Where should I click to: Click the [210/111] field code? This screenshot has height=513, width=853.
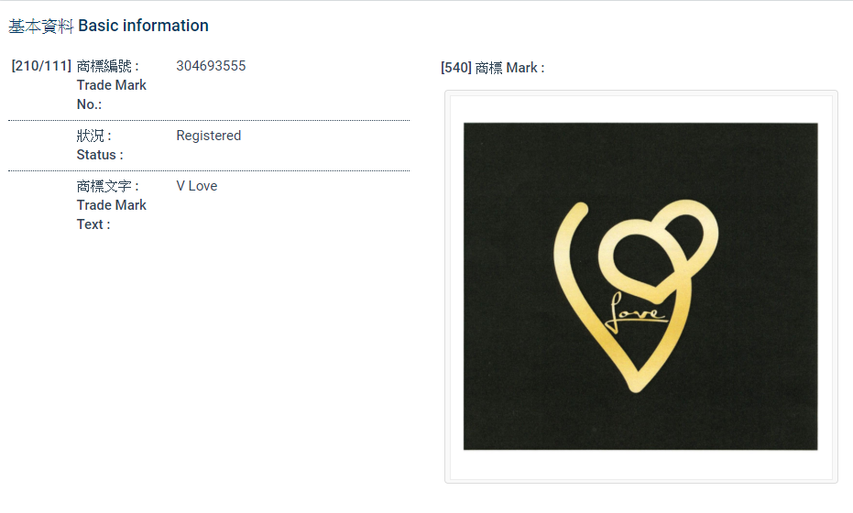(x=41, y=66)
